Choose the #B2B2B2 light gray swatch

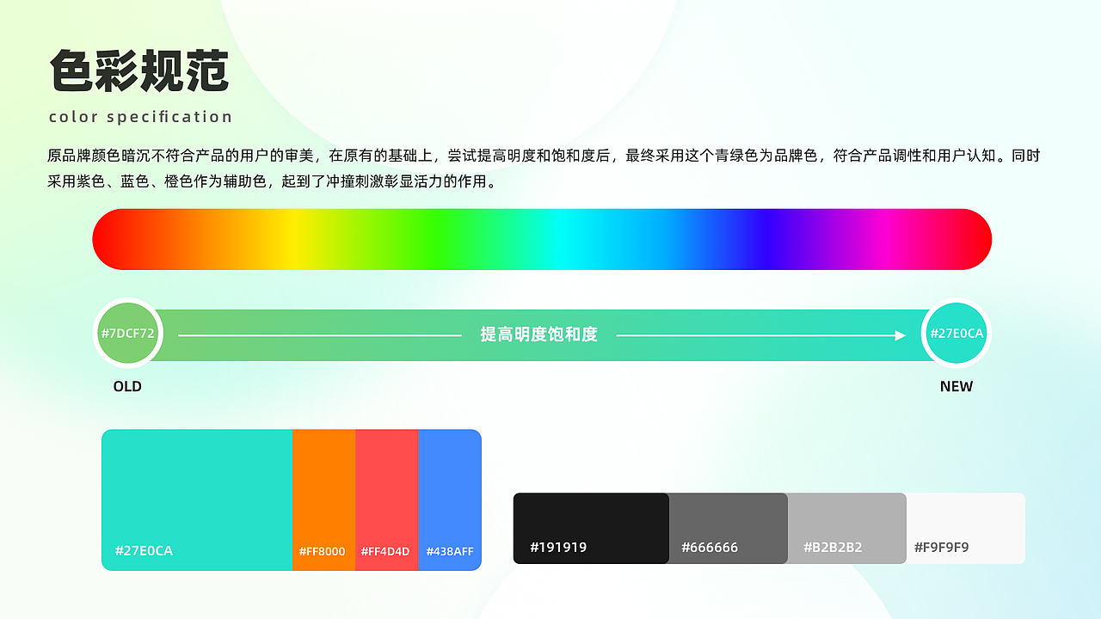(846, 528)
